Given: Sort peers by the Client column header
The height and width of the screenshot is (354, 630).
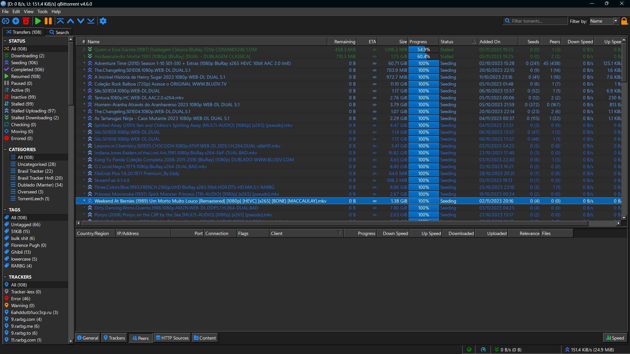Looking at the screenshot, I should 306,233.
